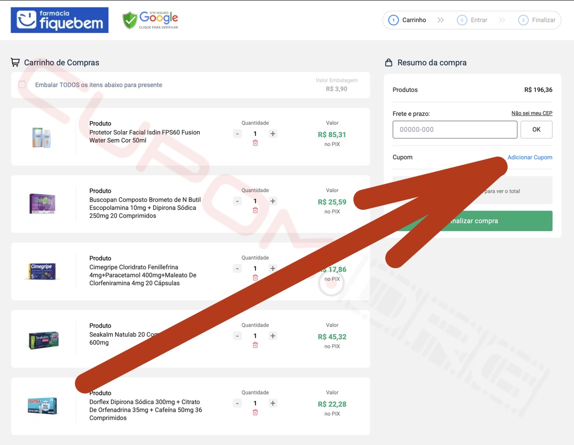
Task: Click the Farmácia Fiquebem logo
Action: tap(60, 20)
